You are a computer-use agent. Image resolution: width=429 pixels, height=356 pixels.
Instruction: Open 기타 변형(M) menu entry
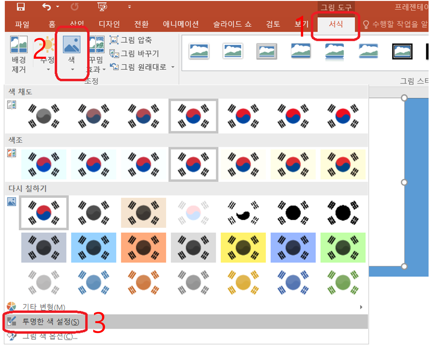click(x=186, y=307)
